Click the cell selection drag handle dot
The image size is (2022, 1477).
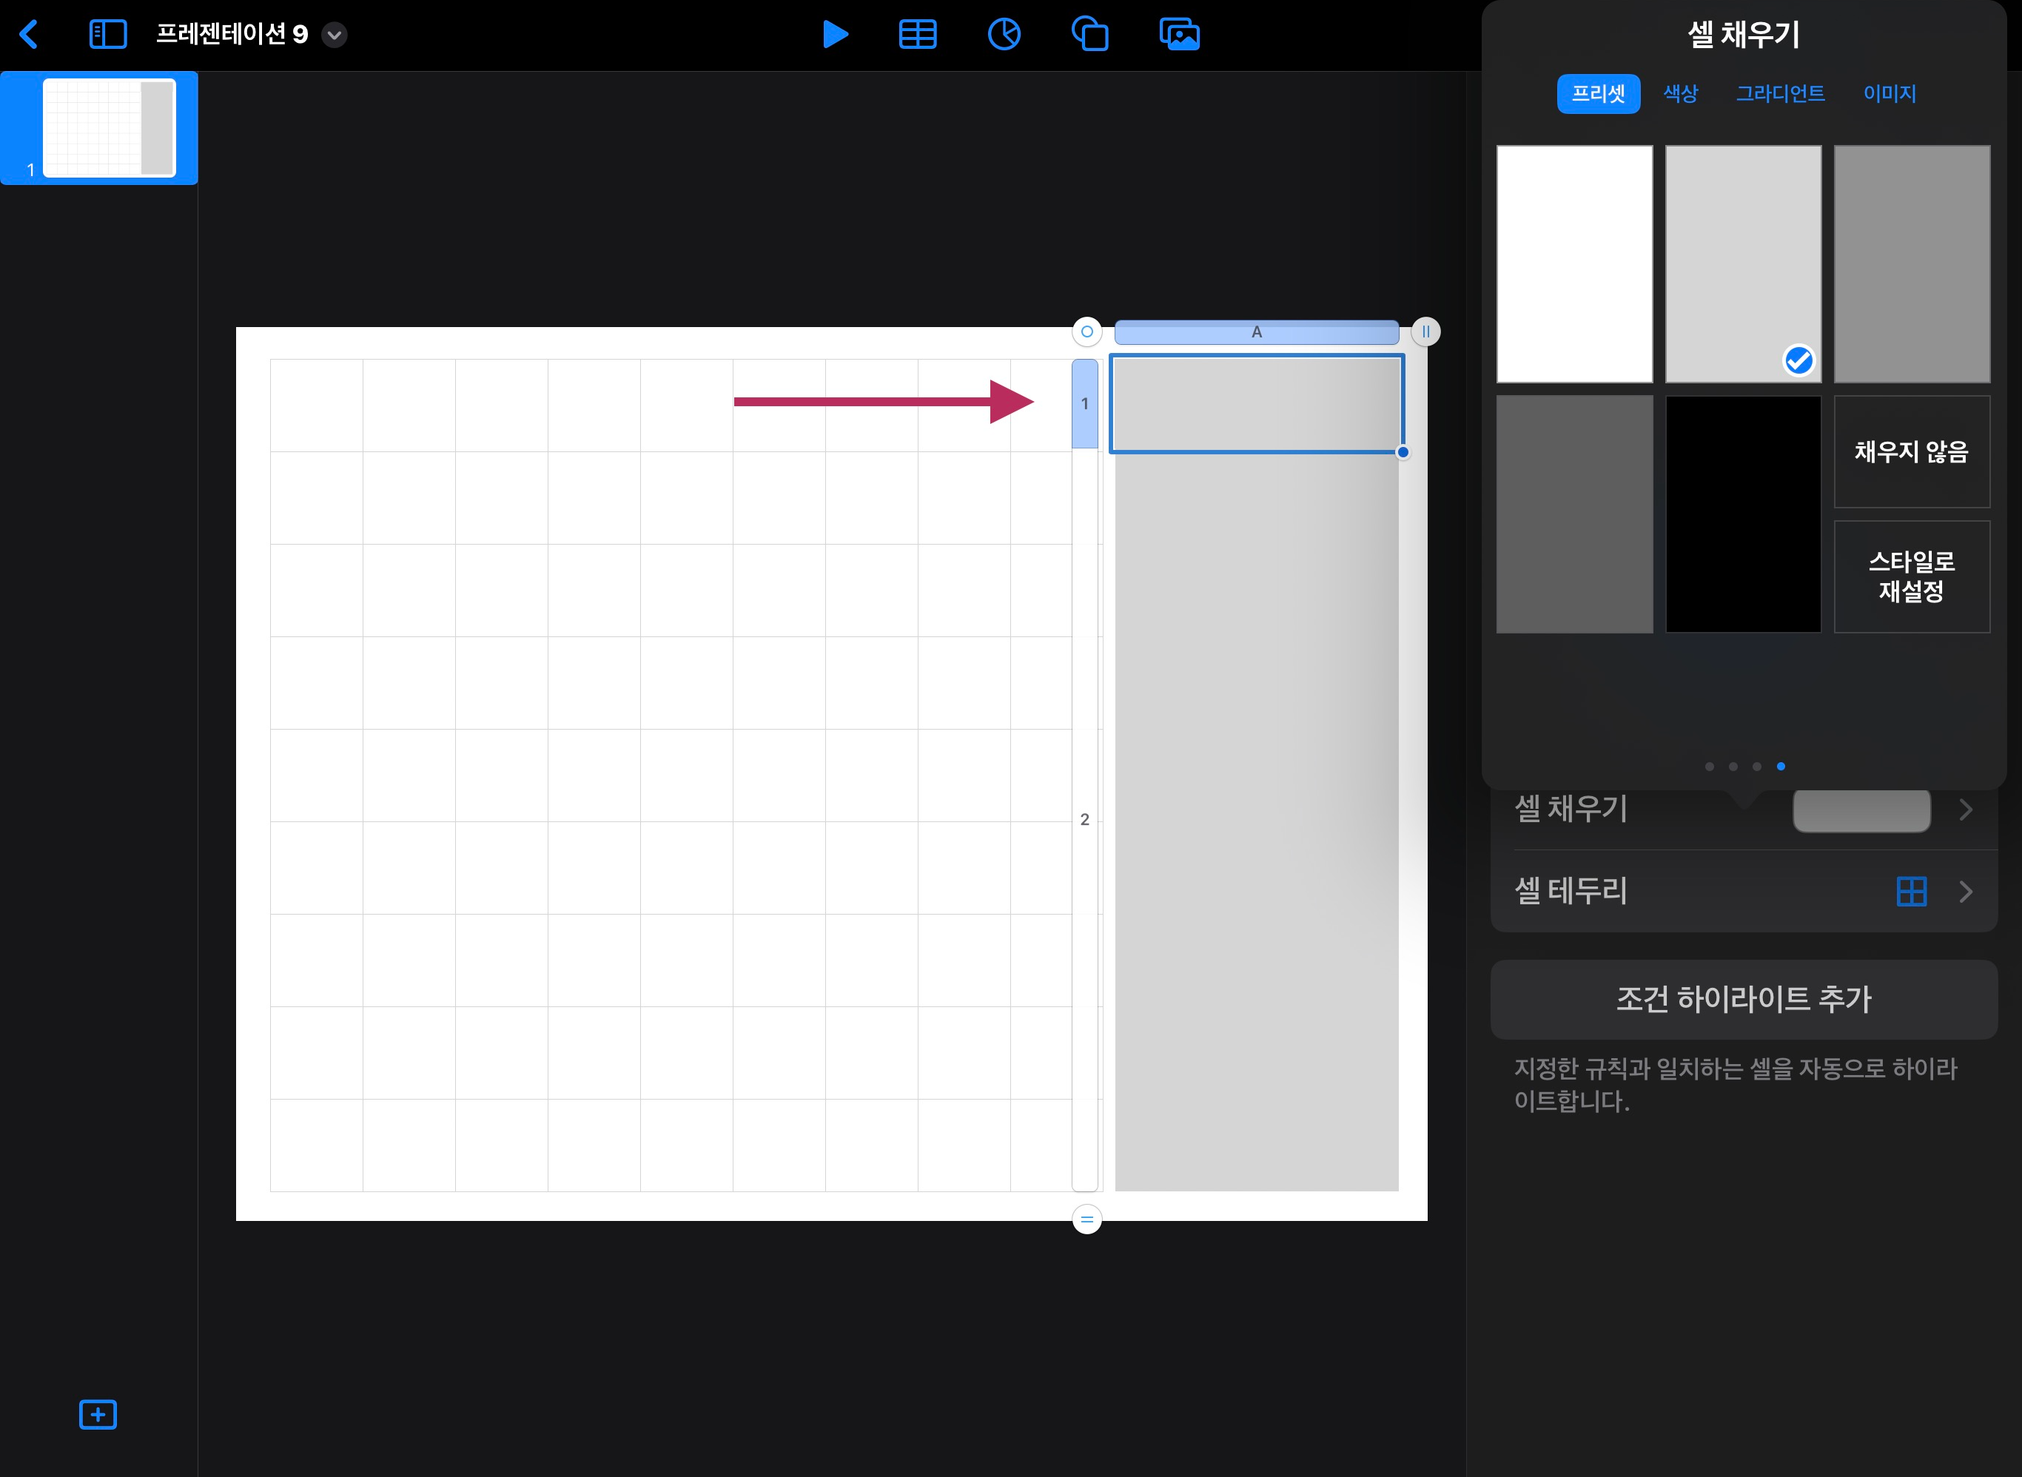pos(1403,452)
